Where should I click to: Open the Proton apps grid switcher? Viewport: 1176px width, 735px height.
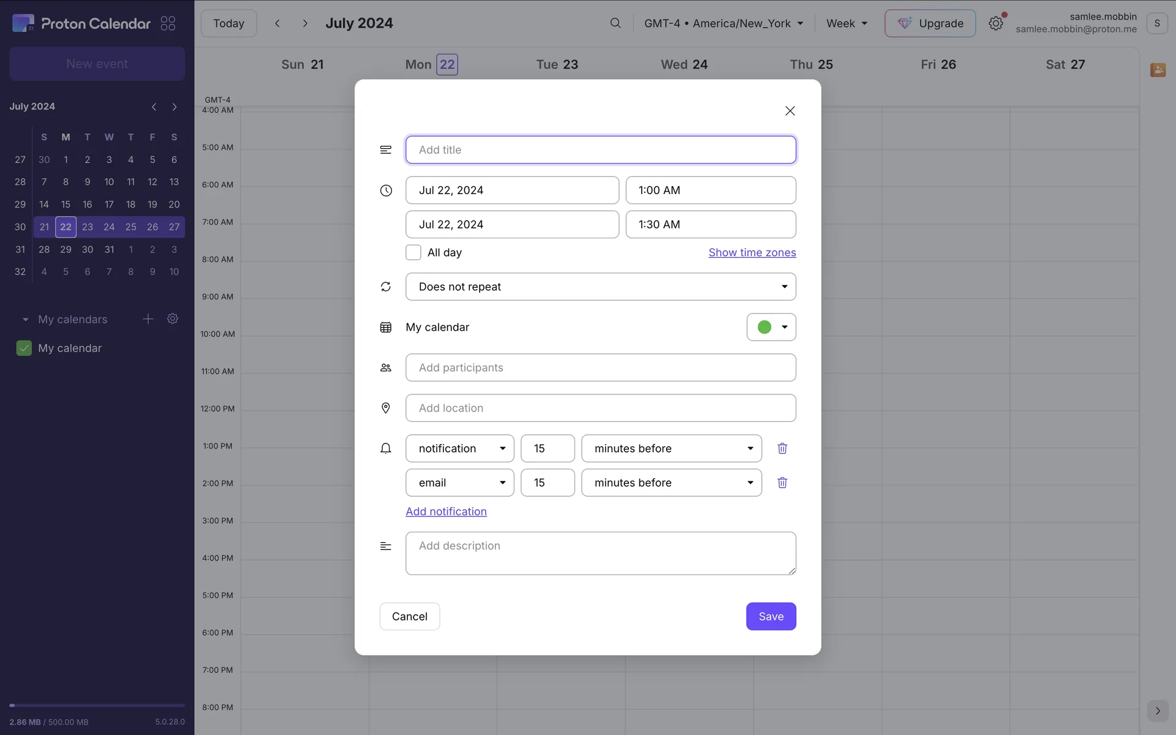(168, 23)
